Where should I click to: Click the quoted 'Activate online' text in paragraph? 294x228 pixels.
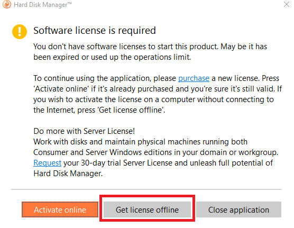61,89
